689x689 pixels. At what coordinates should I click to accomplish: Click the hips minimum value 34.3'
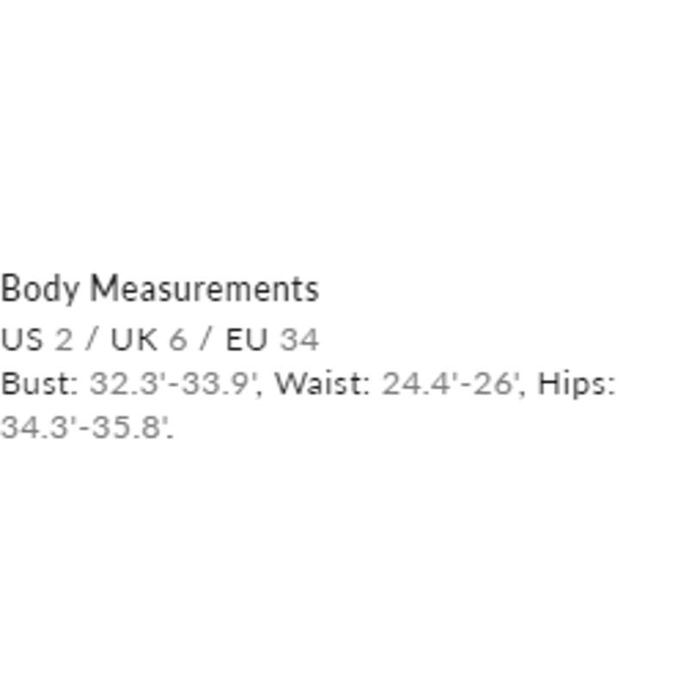point(38,427)
